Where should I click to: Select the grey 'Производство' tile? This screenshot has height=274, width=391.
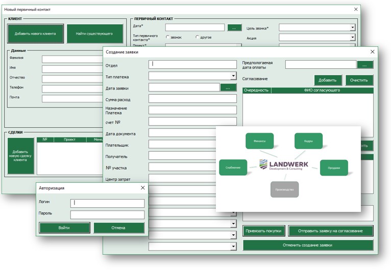tap(284, 189)
